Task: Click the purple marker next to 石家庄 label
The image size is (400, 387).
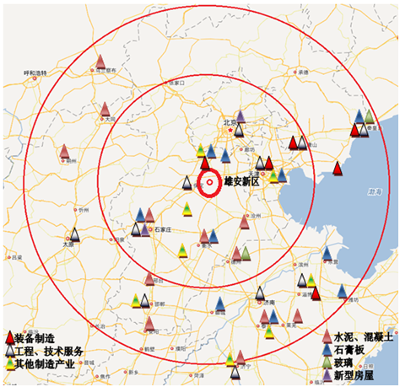Action: 145,229
